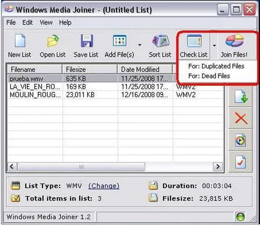Click the horizontal scrollbar thumb
Screen dimensions: 260x226
(x=81, y=167)
